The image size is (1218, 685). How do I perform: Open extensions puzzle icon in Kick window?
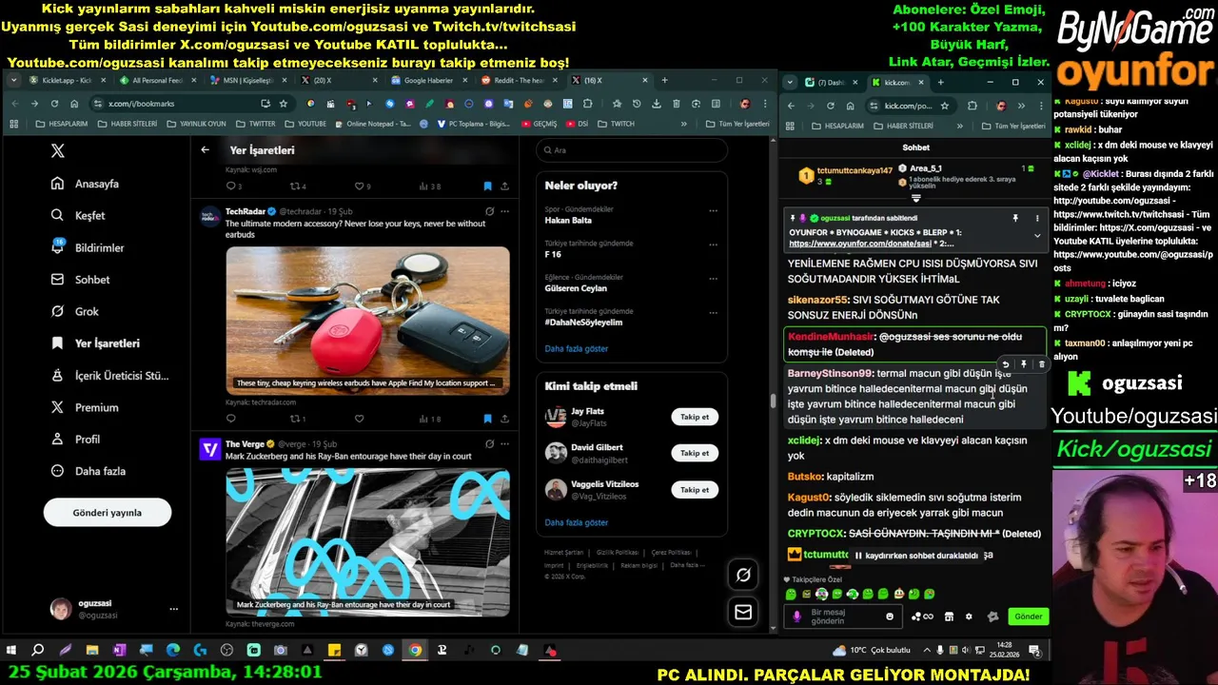(x=972, y=106)
